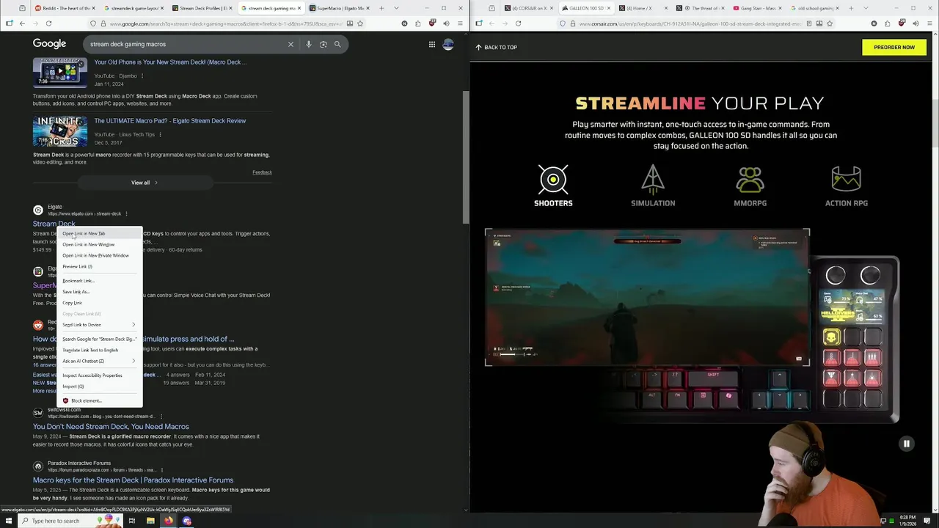This screenshot has width=939, height=528.
Task: Click the Google logo
Action: tap(49, 44)
